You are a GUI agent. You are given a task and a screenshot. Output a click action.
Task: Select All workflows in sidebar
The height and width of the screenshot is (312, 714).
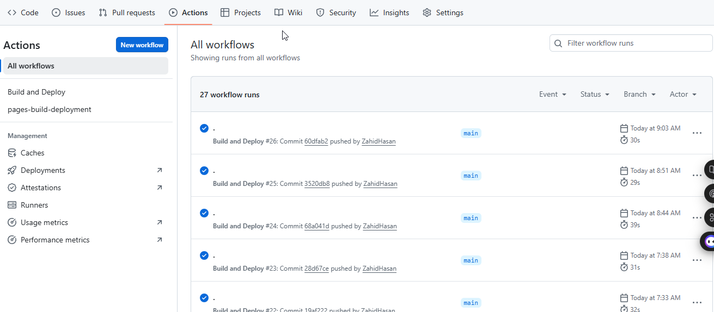[86, 66]
